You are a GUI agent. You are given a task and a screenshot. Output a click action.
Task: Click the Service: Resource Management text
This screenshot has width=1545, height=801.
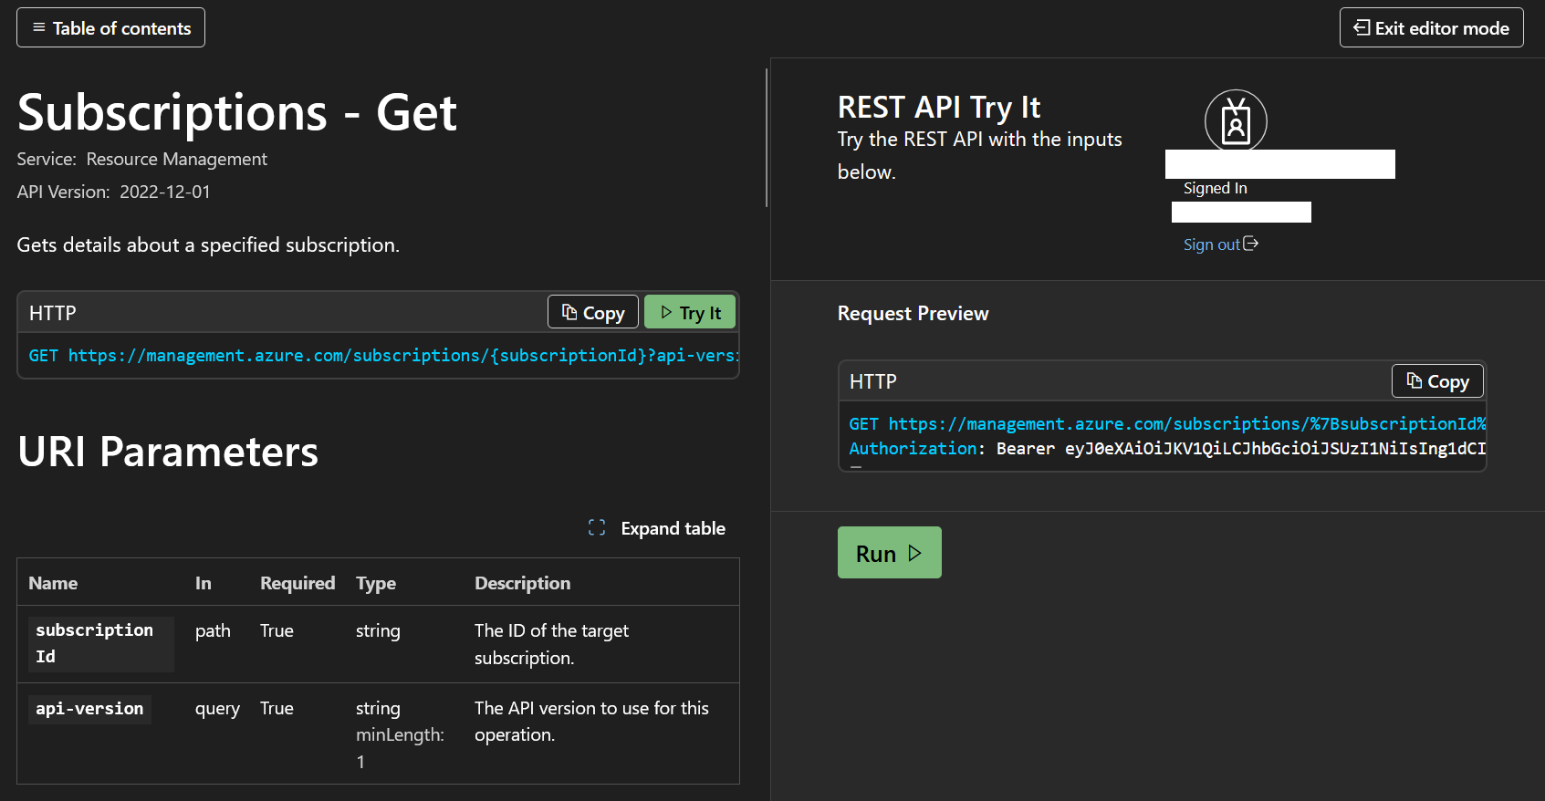click(142, 159)
